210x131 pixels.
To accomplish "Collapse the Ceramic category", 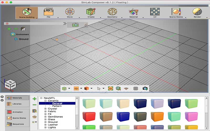I will click(45, 101).
